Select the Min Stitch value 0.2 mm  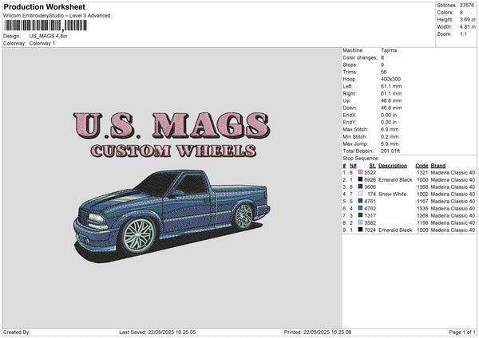[x=390, y=136]
